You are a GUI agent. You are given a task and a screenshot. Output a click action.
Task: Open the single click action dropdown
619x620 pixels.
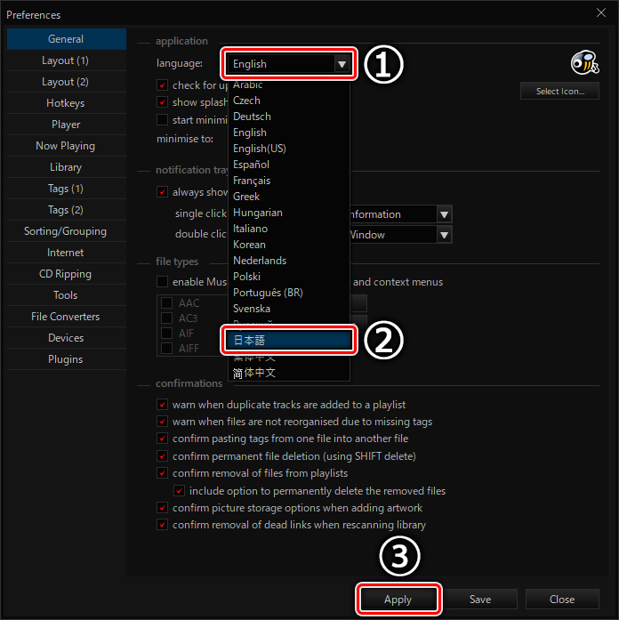pyautogui.click(x=444, y=214)
